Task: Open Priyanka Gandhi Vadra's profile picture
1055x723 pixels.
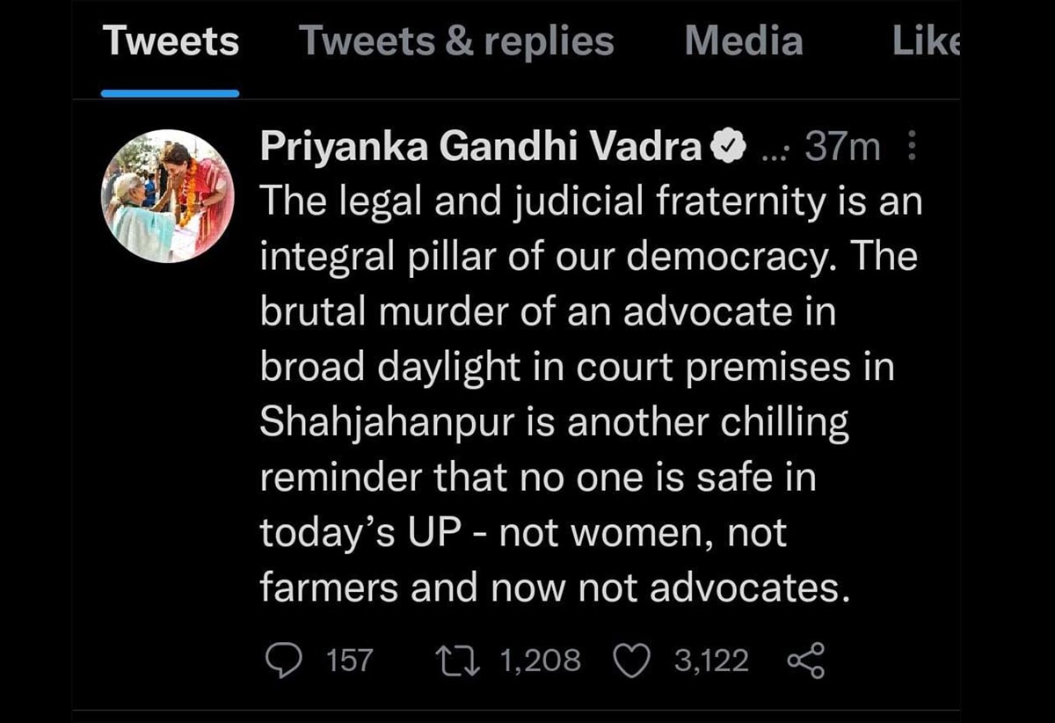Action: (x=169, y=196)
